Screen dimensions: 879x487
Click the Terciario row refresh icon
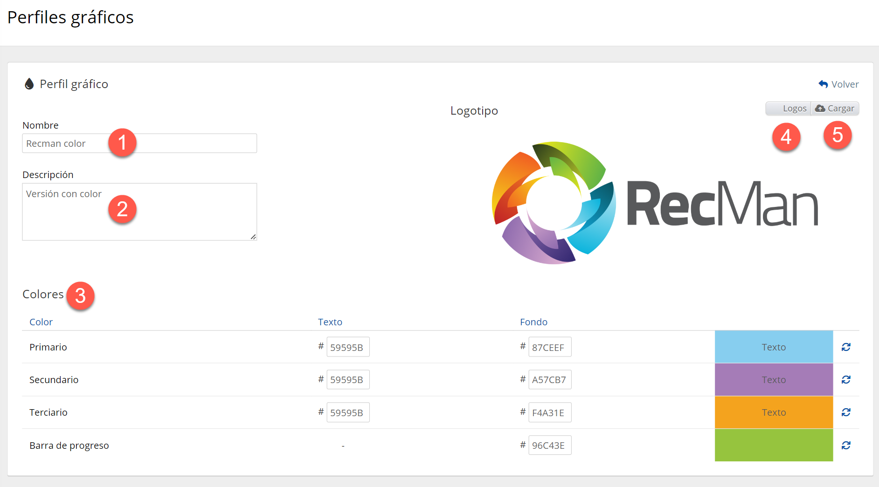[846, 412]
